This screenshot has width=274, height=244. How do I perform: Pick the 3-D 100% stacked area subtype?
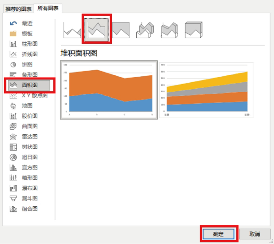tap(194, 30)
